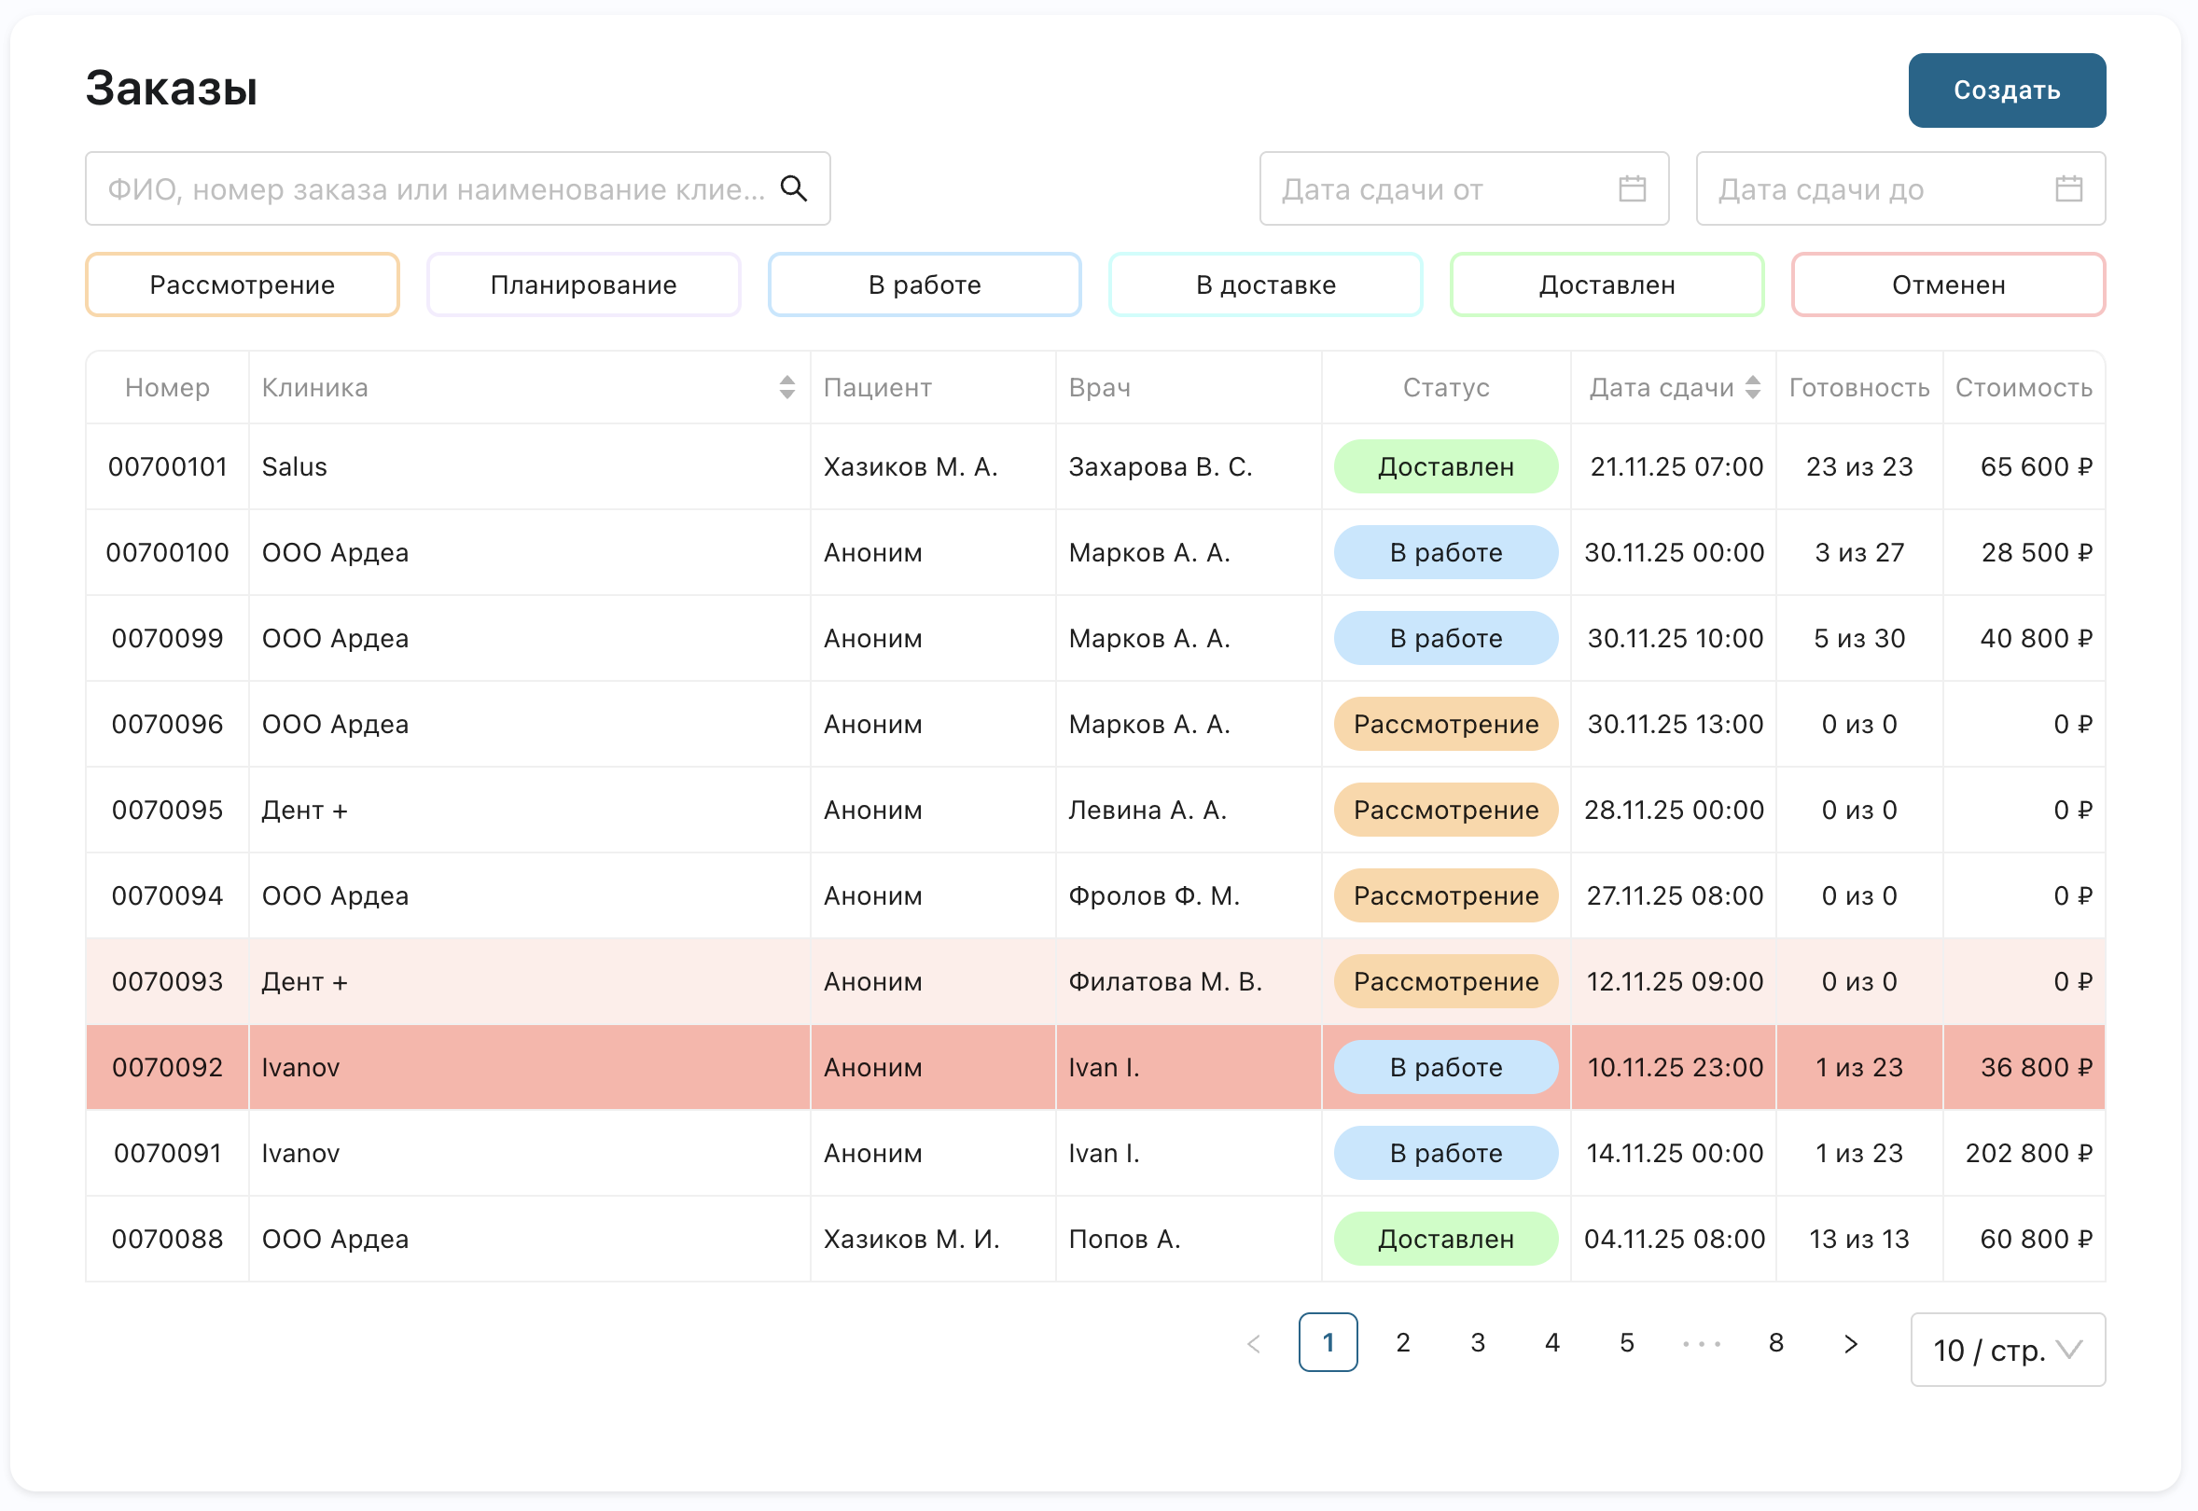2198x1511 pixels.
Task: Jump ahead via pagination ellipsis
Action: pos(1701,1342)
